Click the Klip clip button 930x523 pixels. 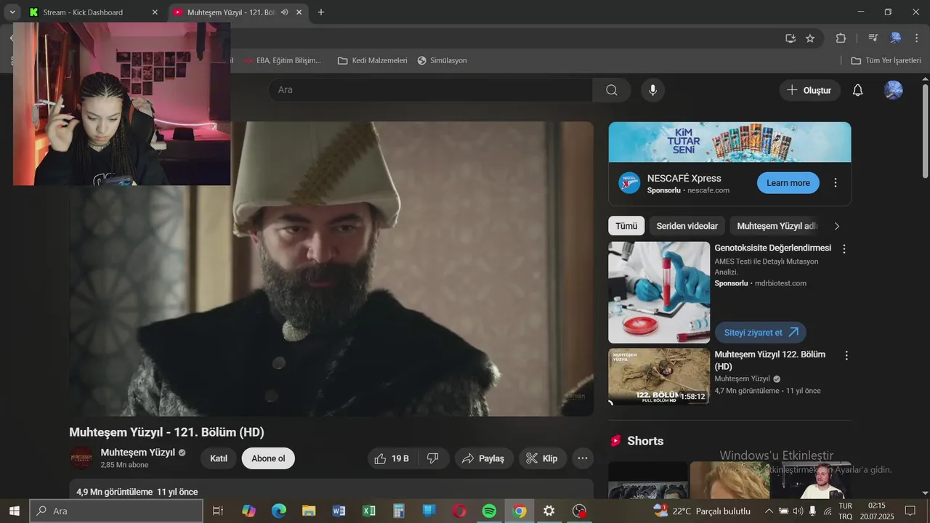[542, 458]
